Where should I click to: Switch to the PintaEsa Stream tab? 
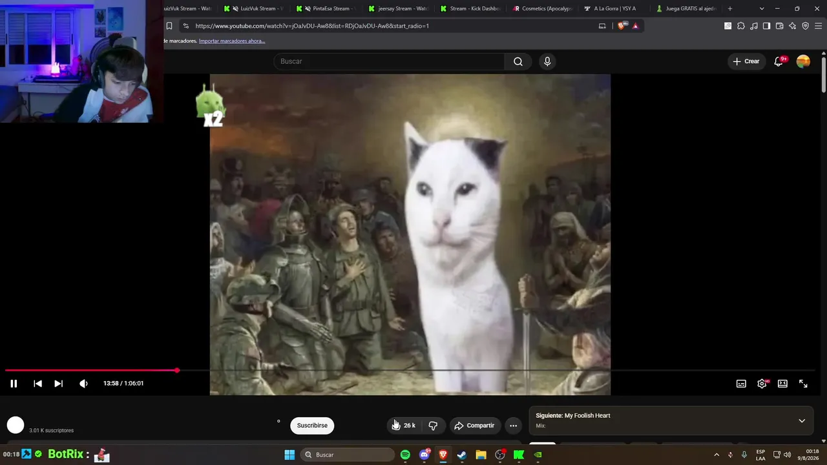327,8
